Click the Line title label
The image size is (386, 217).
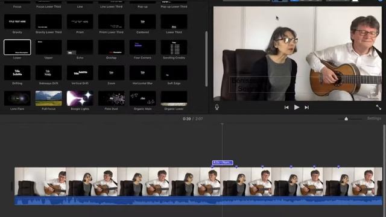pyautogui.click(x=80, y=7)
